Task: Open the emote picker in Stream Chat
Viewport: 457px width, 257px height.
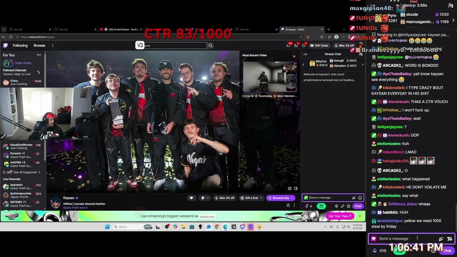Action: point(360,198)
